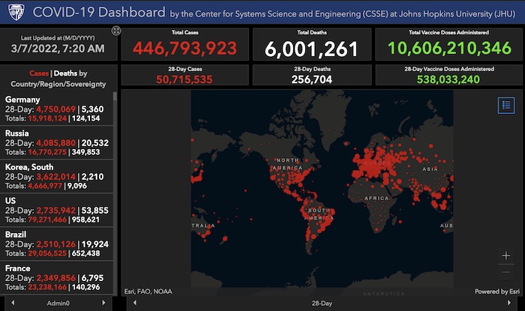Click Germany's total cases 15,918,124

pyautogui.click(x=47, y=118)
